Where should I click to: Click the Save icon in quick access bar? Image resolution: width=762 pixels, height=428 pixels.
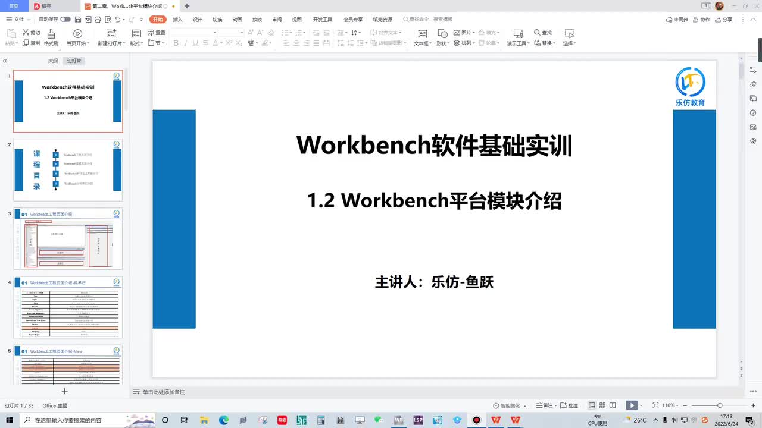click(79, 20)
